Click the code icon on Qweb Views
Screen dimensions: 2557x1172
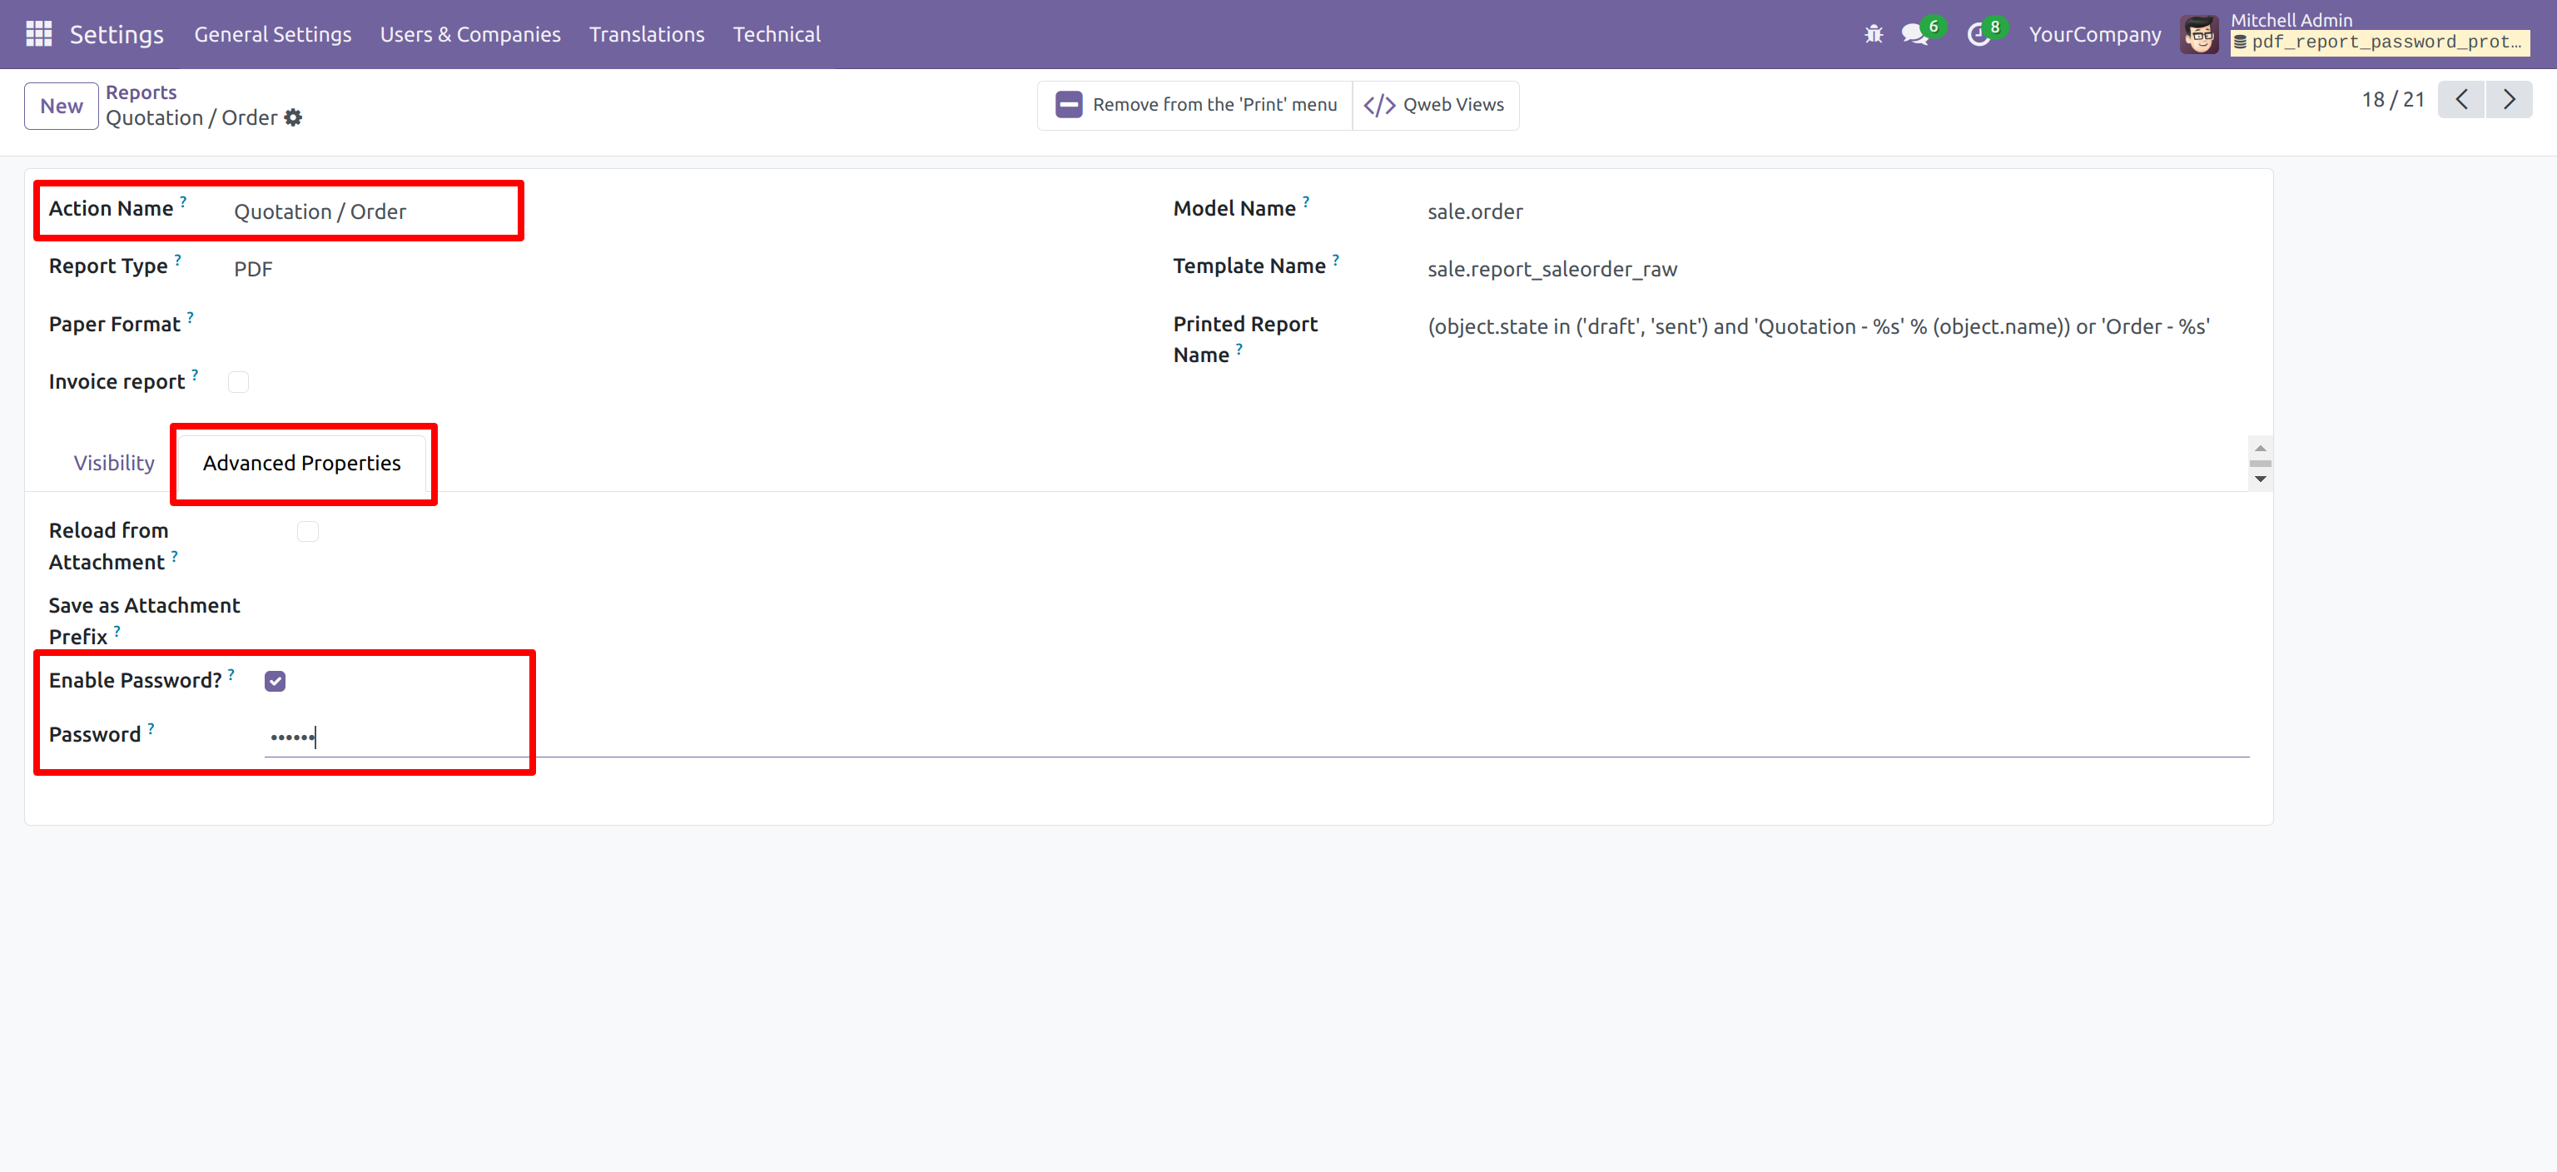[1378, 105]
